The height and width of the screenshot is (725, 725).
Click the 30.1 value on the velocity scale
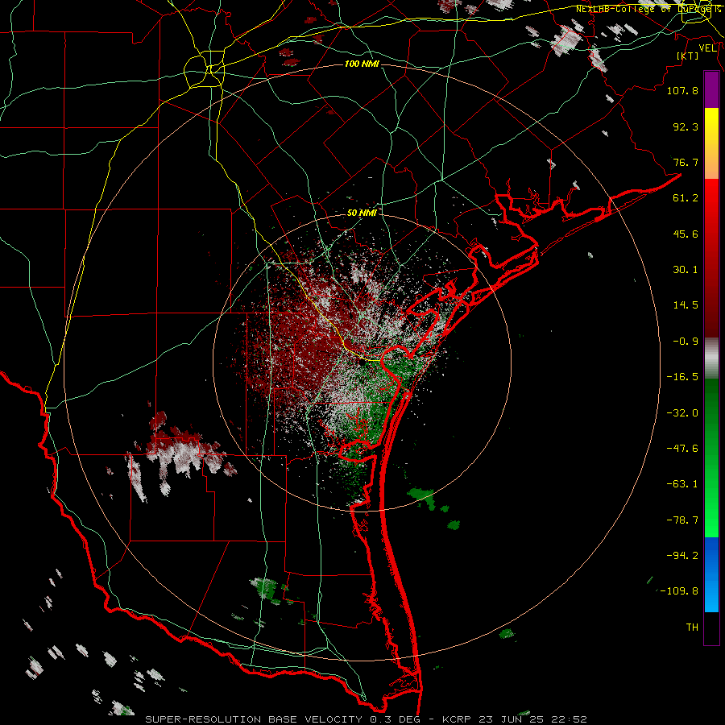(x=686, y=270)
